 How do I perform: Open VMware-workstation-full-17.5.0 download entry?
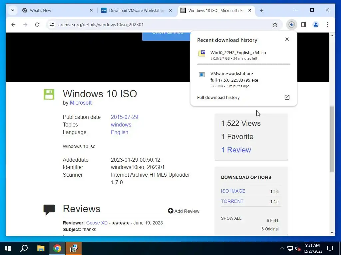click(x=243, y=80)
